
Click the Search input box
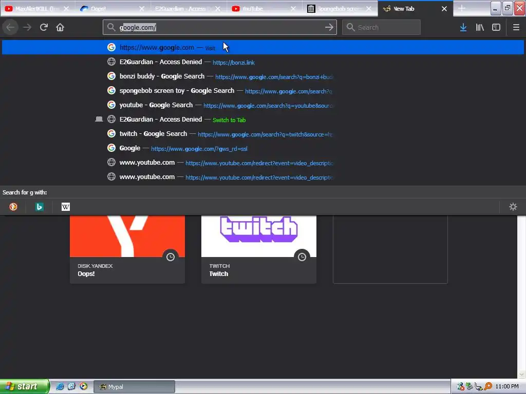382,28
